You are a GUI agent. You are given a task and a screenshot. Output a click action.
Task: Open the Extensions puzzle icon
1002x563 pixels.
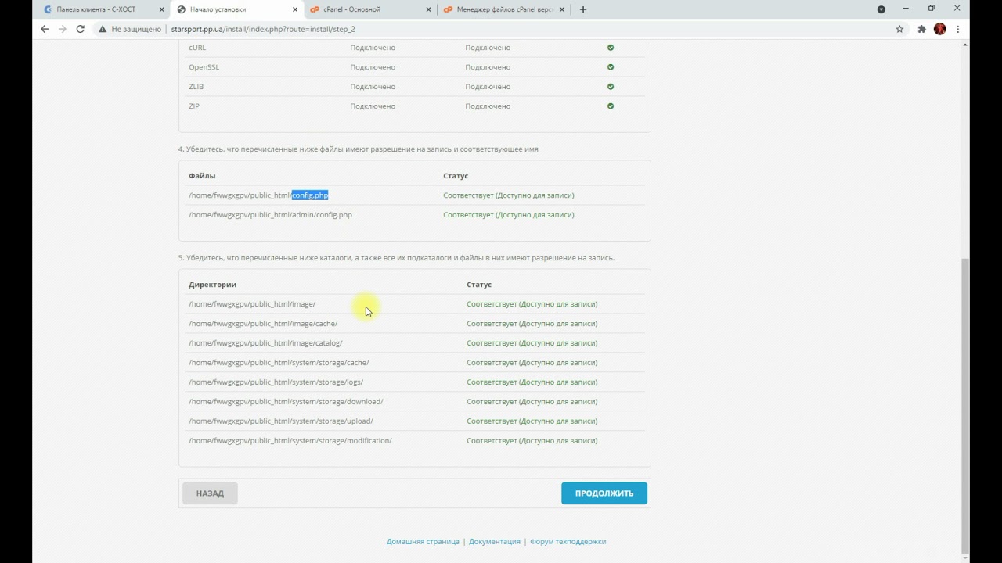pyautogui.click(x=921, y=29)
